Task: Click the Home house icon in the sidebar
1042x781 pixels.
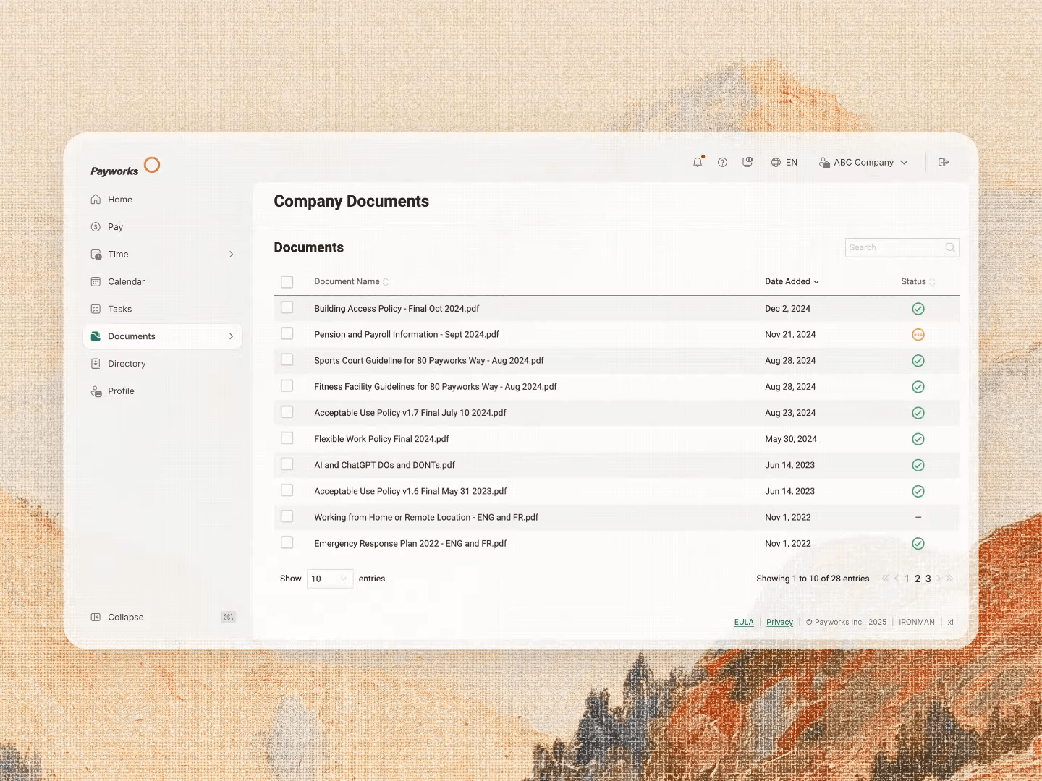Action: (x=96, y=200)
